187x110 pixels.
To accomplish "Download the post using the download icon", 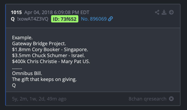I will (164, 12).
